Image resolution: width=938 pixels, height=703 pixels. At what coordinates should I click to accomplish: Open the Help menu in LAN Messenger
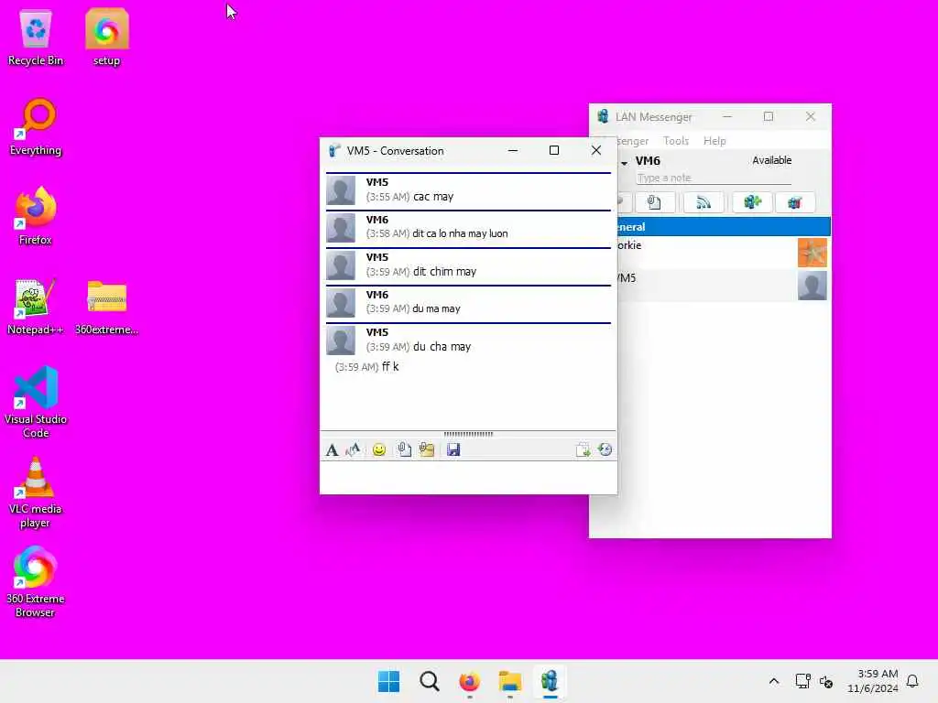[x=714, y=141]
